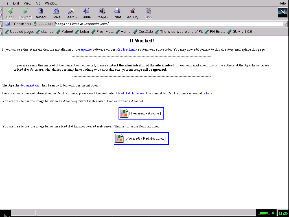The height and width of the screenshot is (217, 289).
Task: Open the Hornet bookmark
Action: 123,32
